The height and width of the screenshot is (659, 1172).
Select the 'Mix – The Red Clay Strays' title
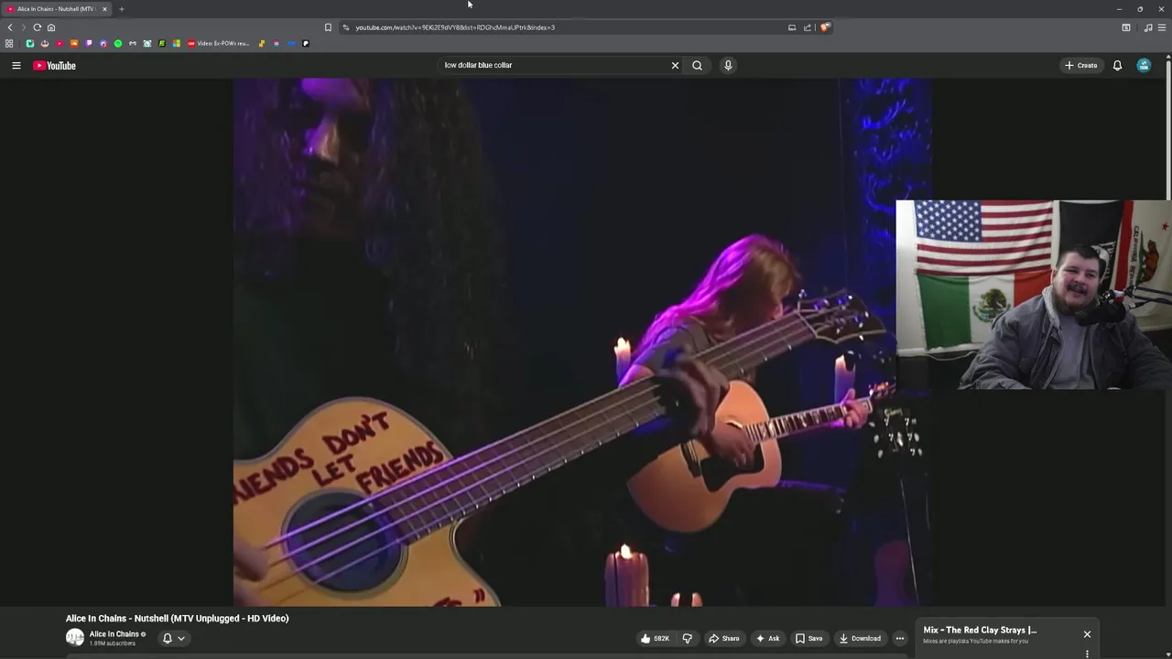click(980, 630)
